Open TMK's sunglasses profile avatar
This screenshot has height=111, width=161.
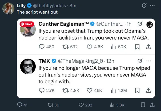coord(28,66)
